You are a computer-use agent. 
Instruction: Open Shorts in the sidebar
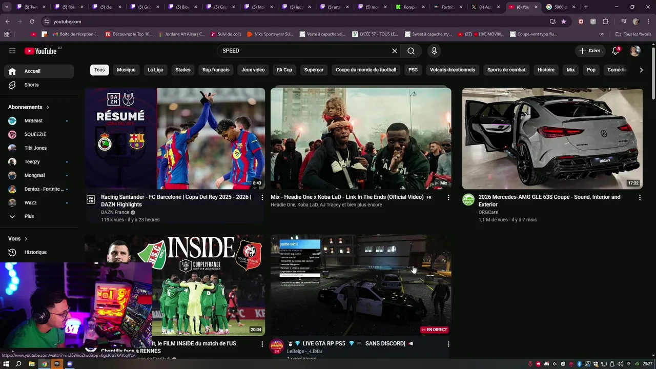[39, 85]
